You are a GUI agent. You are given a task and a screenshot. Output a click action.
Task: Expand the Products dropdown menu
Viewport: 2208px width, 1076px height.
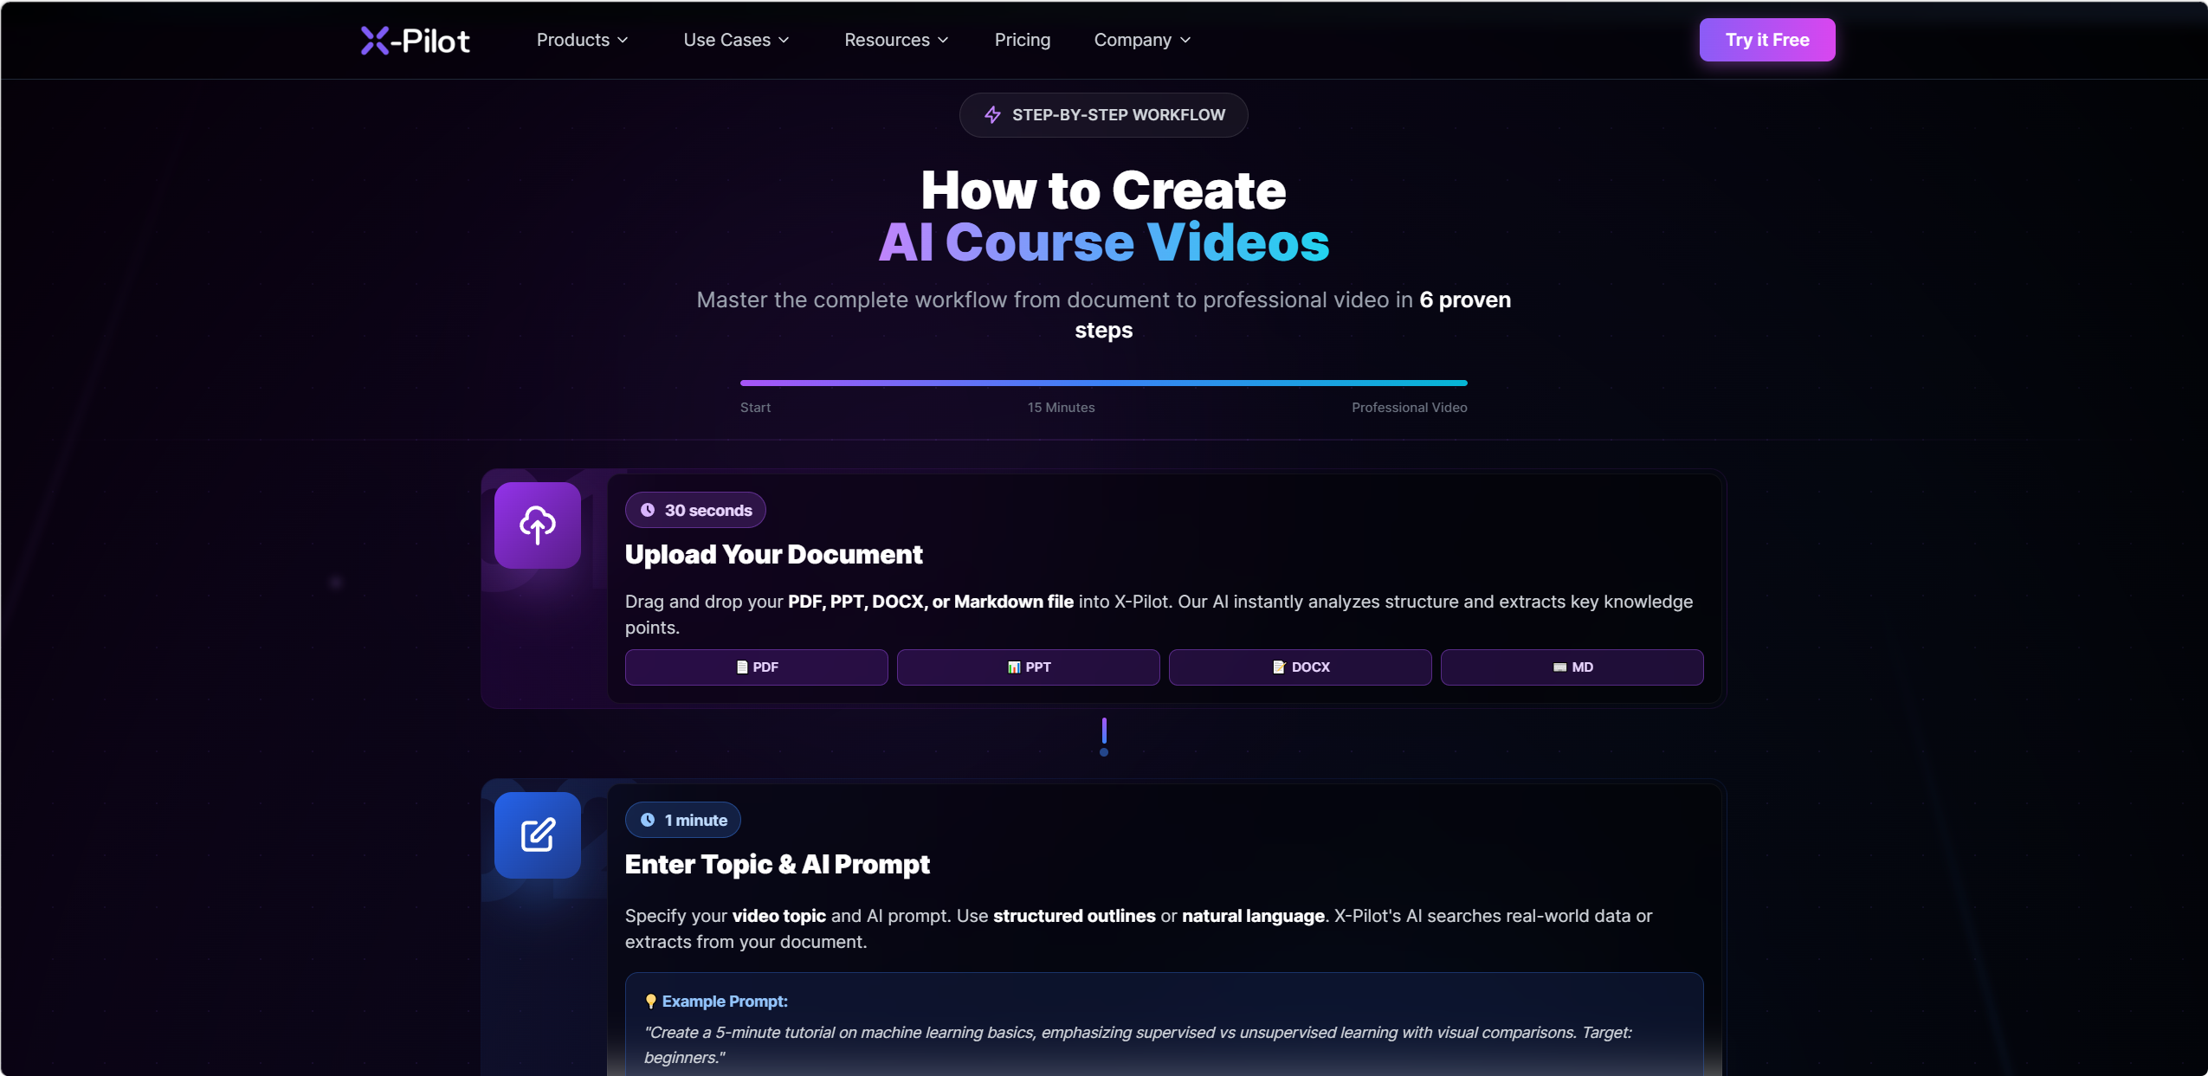point(582,40)
